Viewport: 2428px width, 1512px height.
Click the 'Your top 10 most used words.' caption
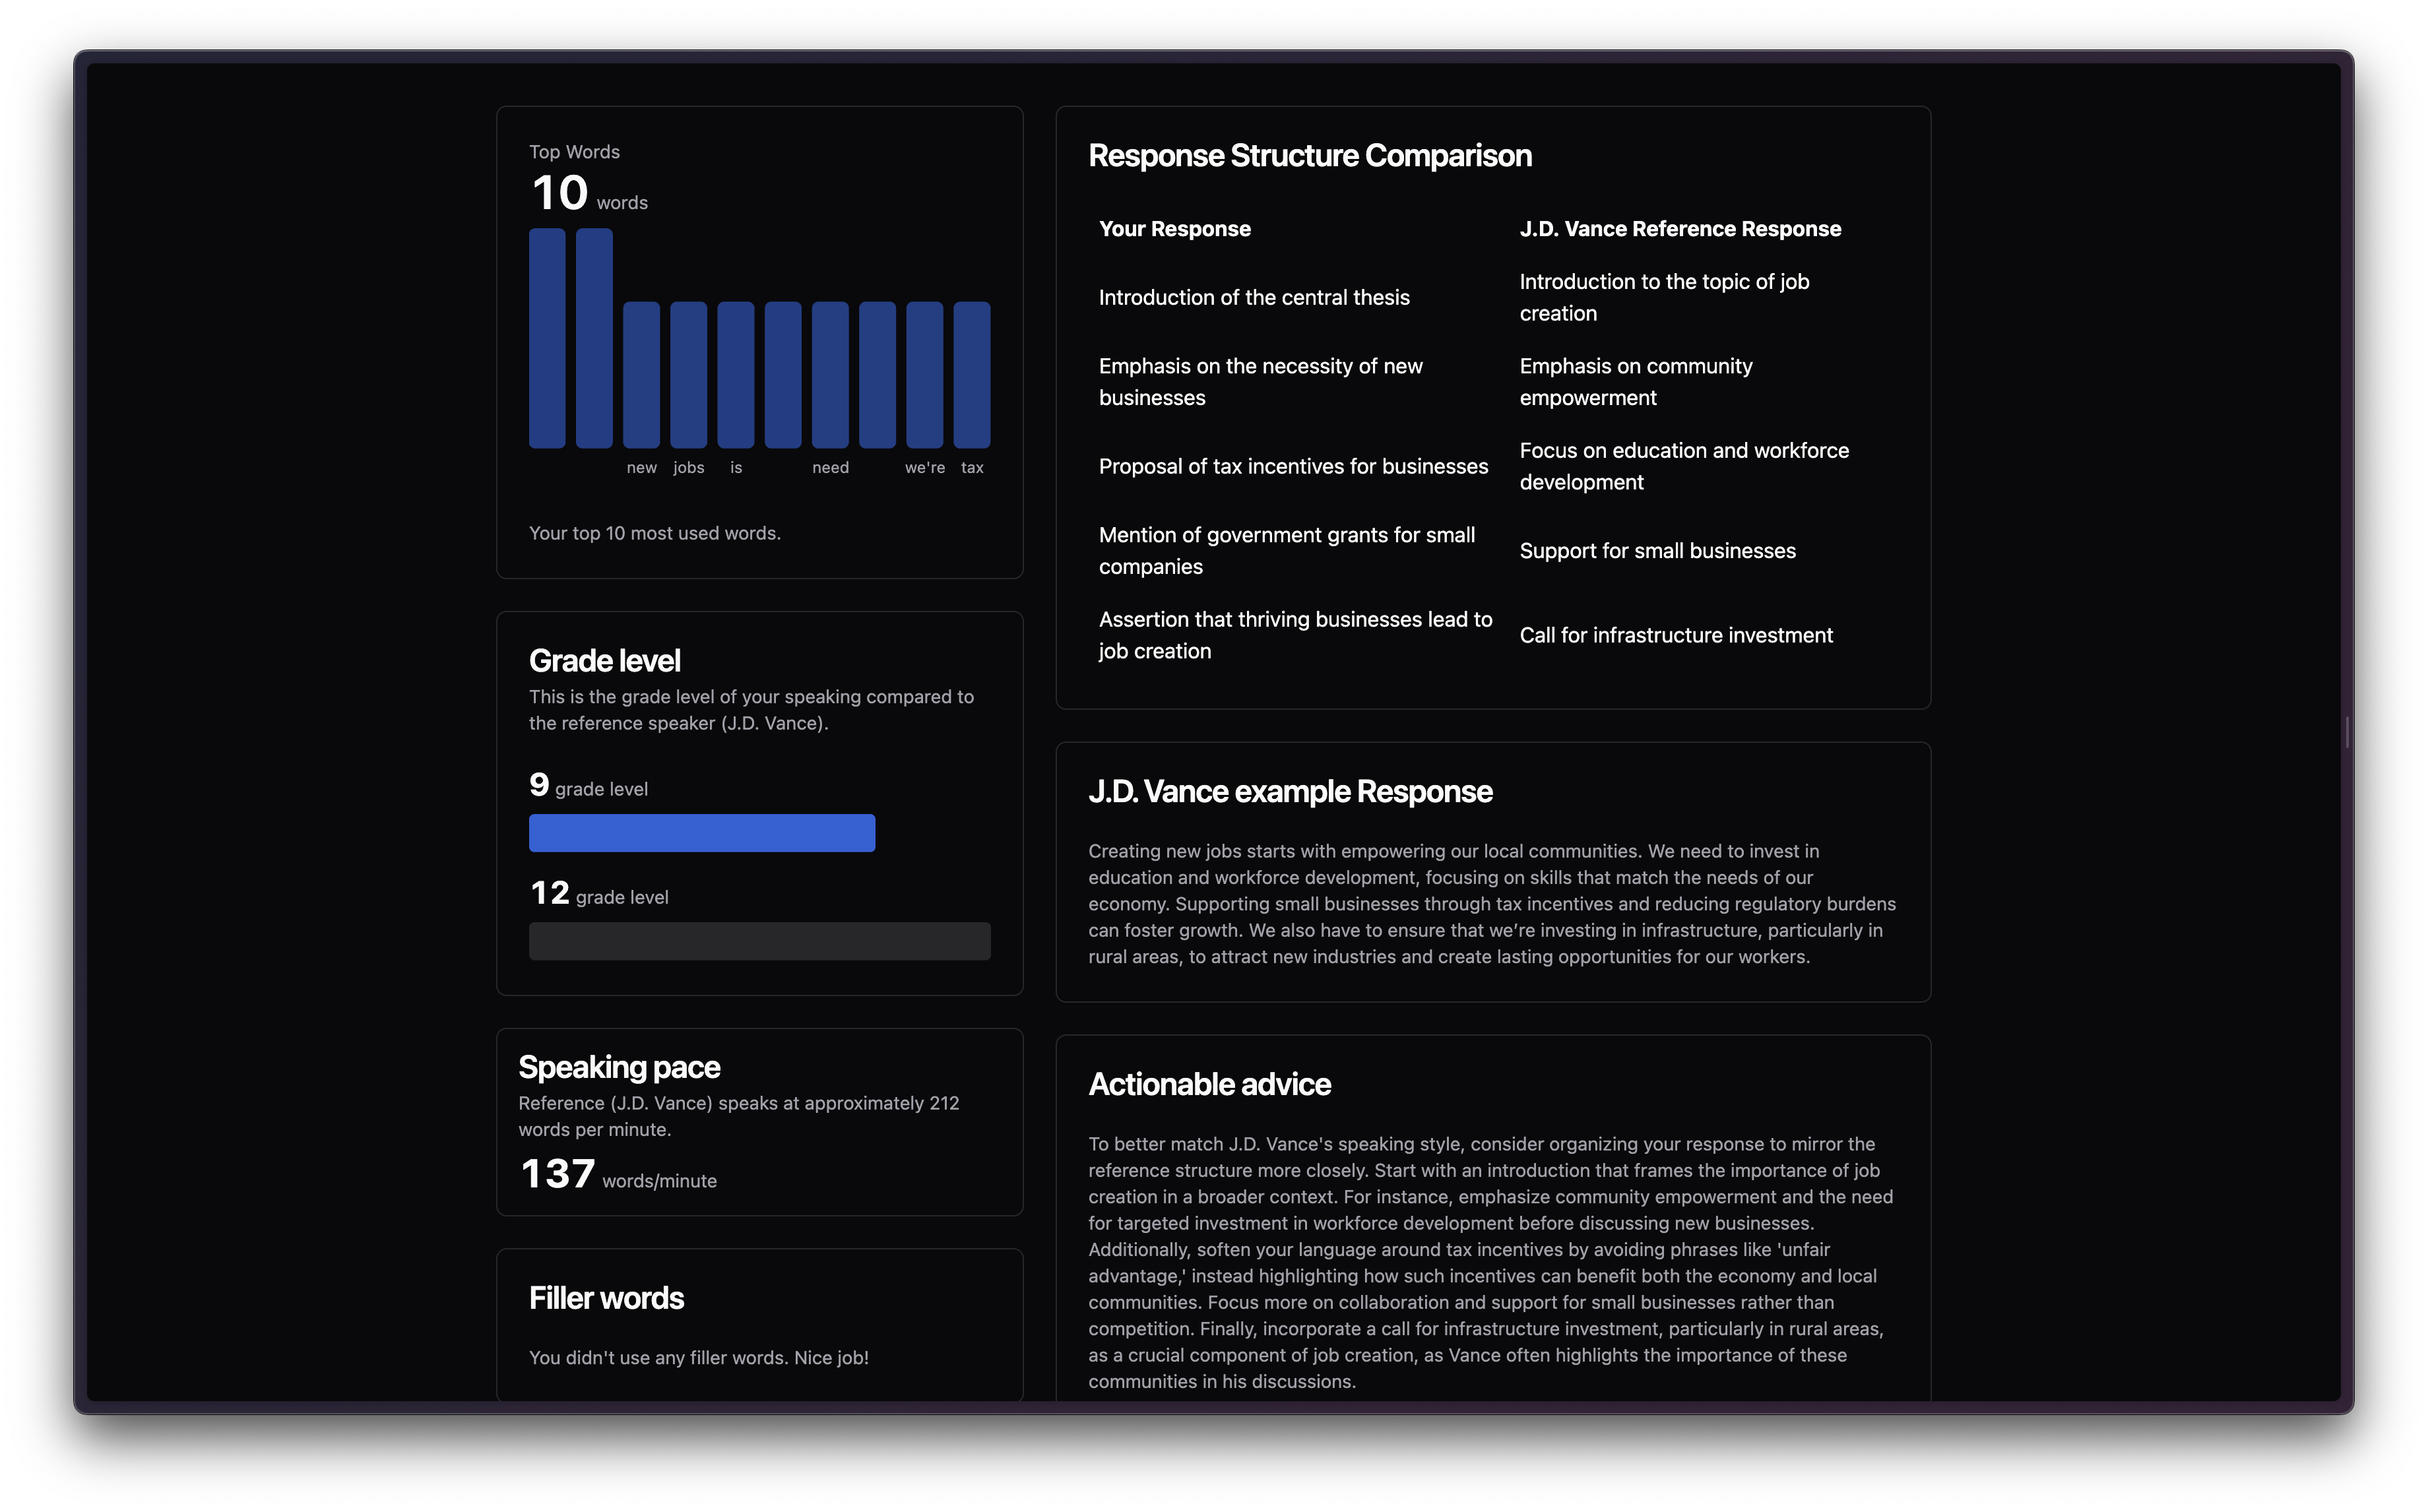tap(654, 533)
